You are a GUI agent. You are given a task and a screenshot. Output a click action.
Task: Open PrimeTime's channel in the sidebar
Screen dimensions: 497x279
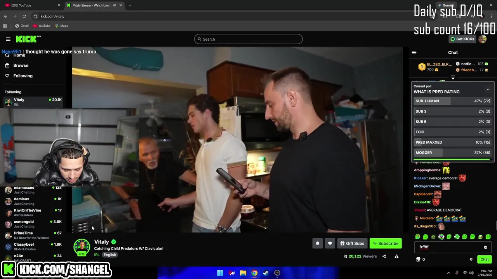click(33, 235)
